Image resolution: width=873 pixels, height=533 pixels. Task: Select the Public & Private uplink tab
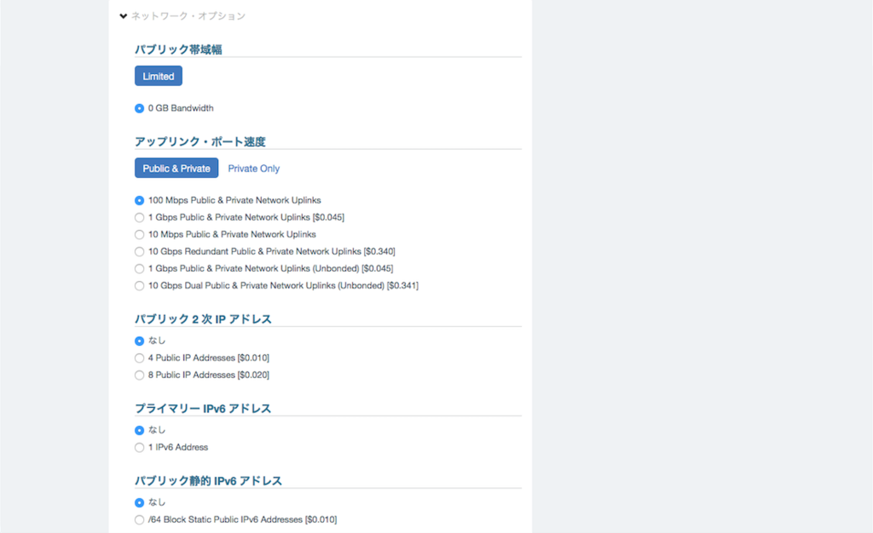click(x=176, y=169)
